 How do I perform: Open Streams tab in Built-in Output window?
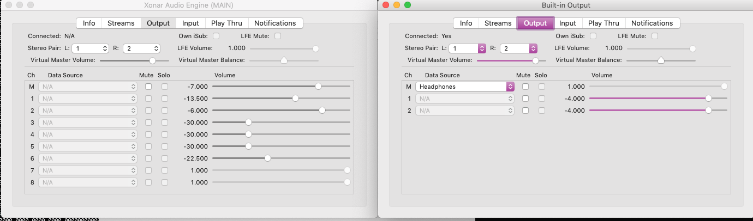point(498,23)
